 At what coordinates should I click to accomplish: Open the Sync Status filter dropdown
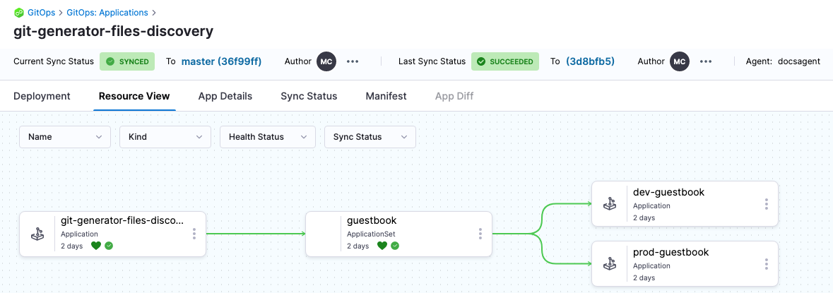[370, 137]
